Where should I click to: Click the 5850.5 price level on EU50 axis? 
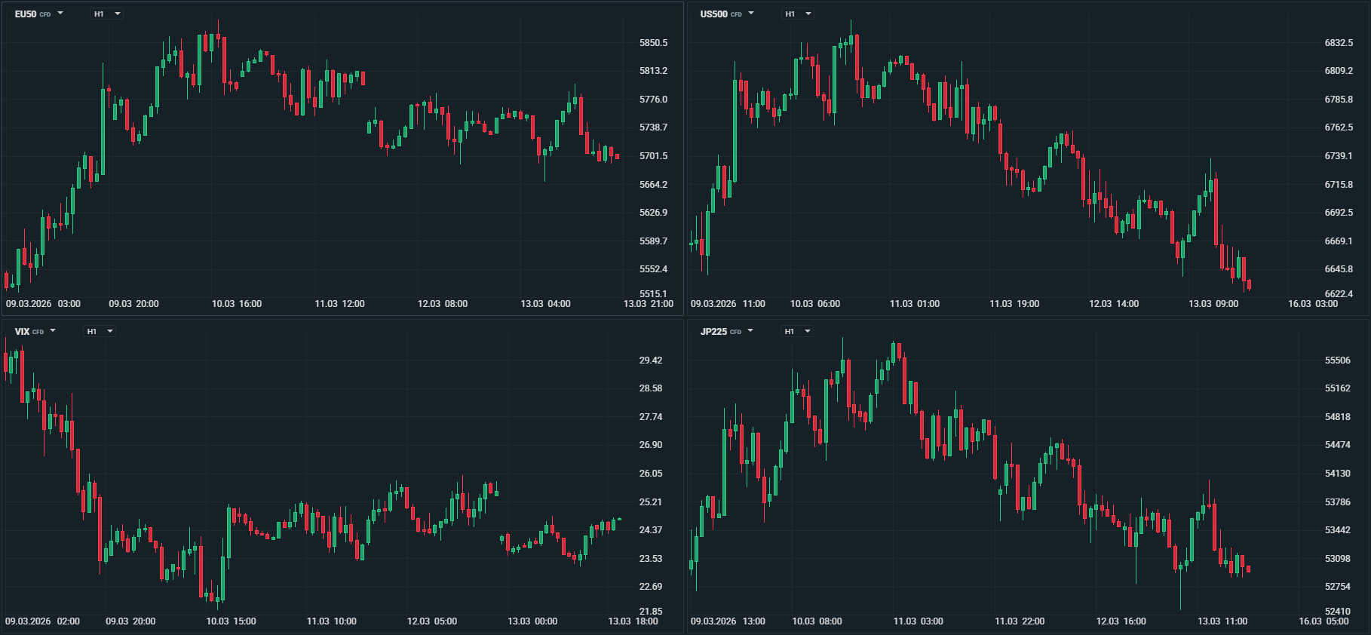pyautogui.click(x=653, y=43)
